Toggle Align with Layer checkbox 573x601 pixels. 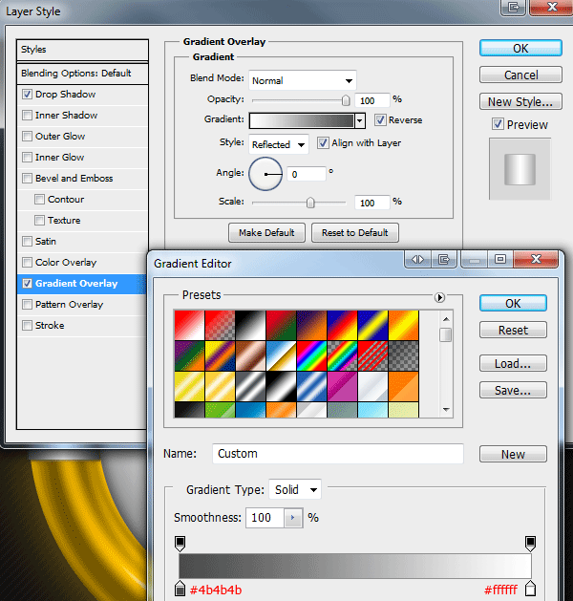[323, 143]
